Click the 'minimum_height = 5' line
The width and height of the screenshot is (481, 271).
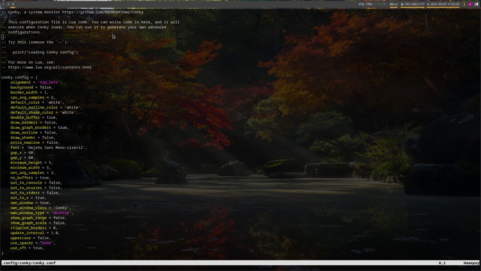[32, 163]
